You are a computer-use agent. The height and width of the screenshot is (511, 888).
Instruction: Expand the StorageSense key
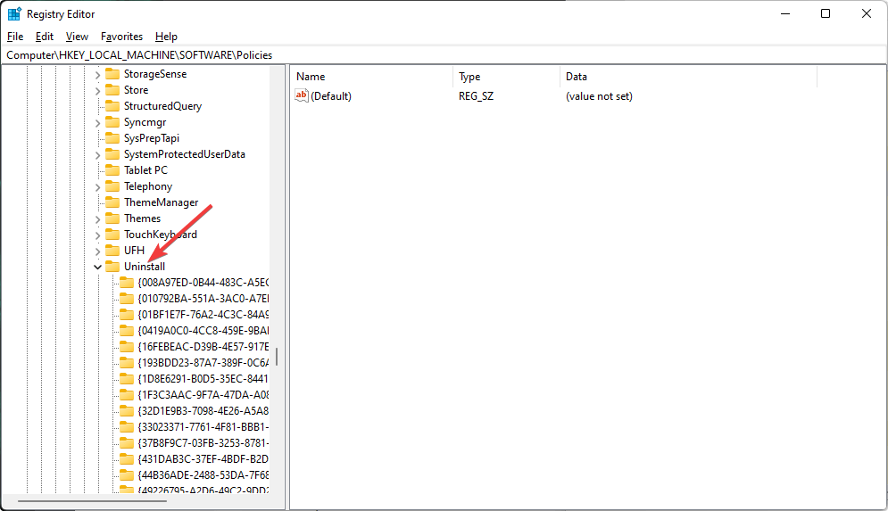point(97,75)
